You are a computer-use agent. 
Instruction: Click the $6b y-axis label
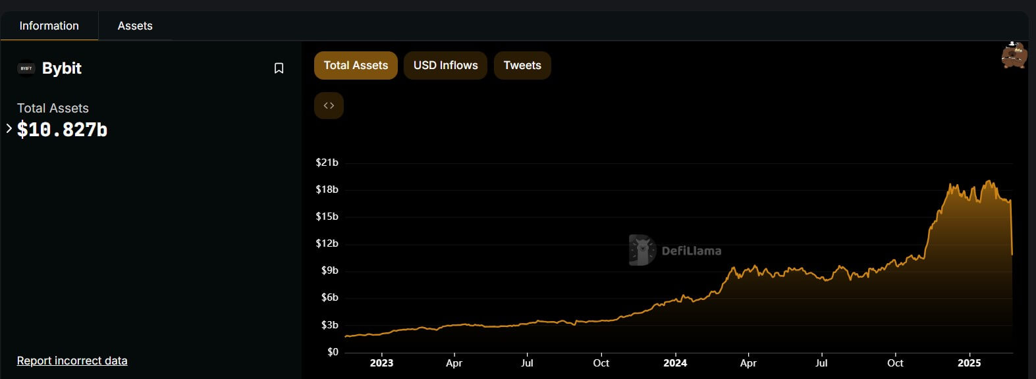pyautogui.click(x=330, y=297)
